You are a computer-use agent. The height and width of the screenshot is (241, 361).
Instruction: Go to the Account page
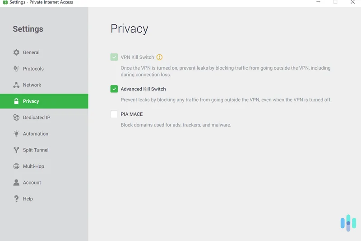click(44, 182)
